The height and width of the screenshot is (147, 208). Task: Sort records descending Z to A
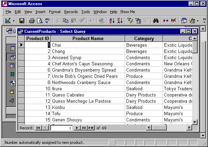120,21
